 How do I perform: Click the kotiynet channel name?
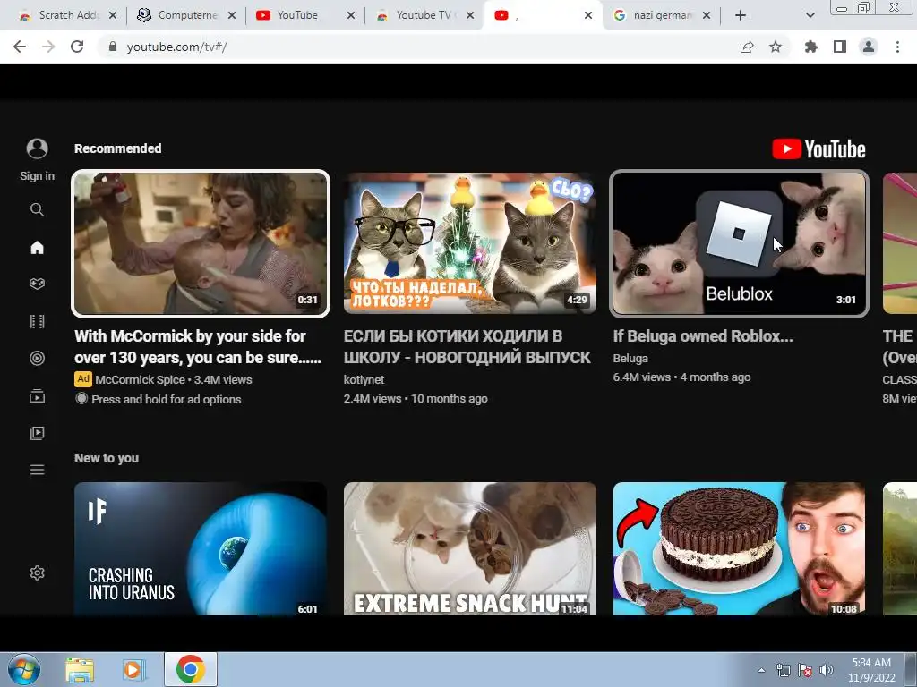pyautogui.click(x=364, y=379)
